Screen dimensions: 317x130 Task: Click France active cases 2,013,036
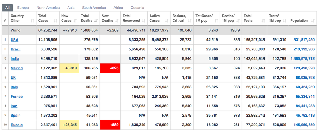(x=160, y=97)
